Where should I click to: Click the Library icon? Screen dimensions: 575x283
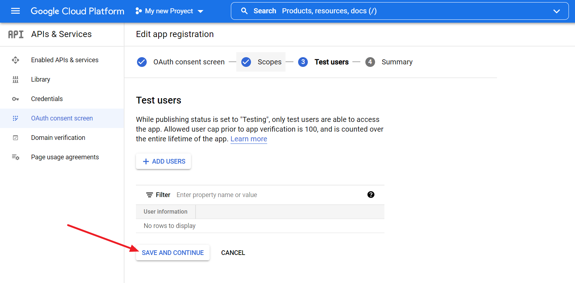click(15, 79)
